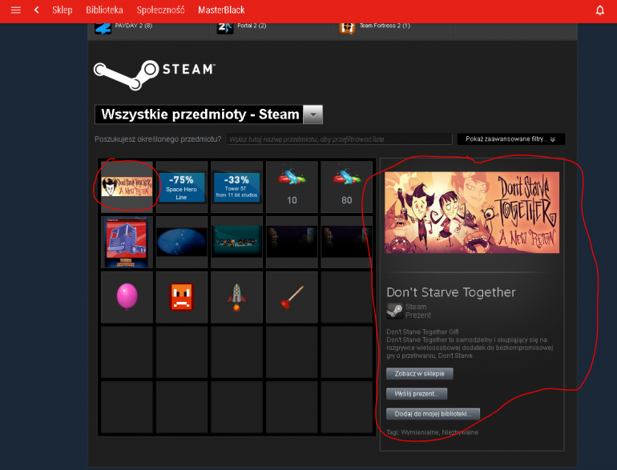The height and width of the screenshot is (470, 617).
Task: Open the Sklep menu
Action: tap(63, 10)
